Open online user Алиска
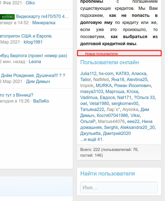Screen dimensions: 165x201 (139, 74)
